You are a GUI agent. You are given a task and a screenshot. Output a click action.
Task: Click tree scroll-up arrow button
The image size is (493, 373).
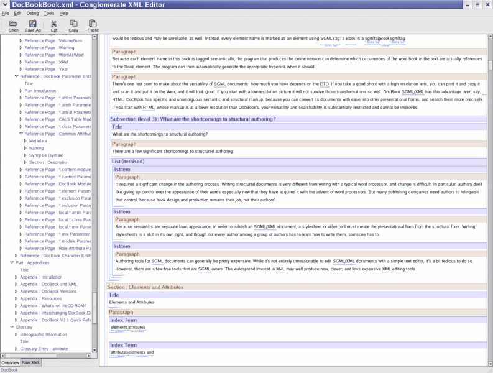pos(94,37)
